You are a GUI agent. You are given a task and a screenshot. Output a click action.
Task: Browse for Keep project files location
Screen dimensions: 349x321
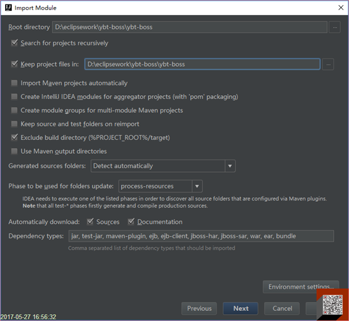tap(328, 64)
